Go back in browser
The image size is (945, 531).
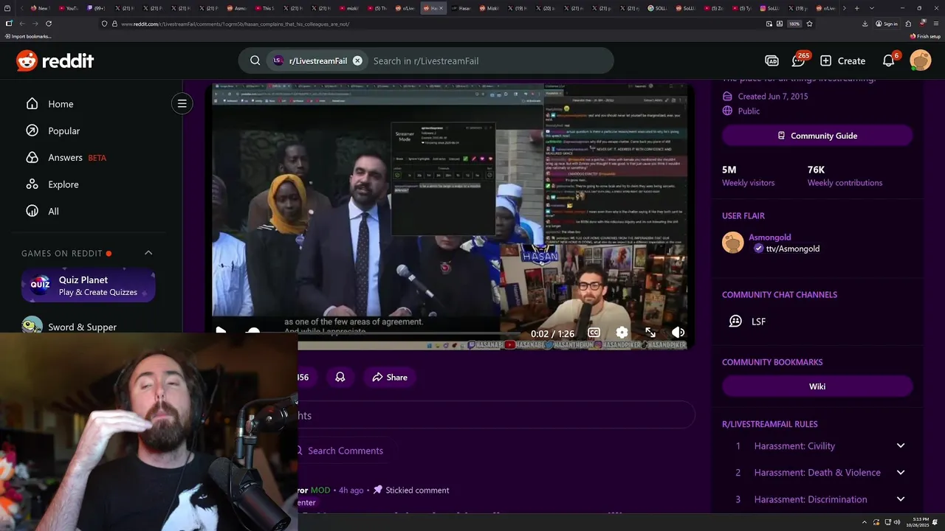(21, 24)
